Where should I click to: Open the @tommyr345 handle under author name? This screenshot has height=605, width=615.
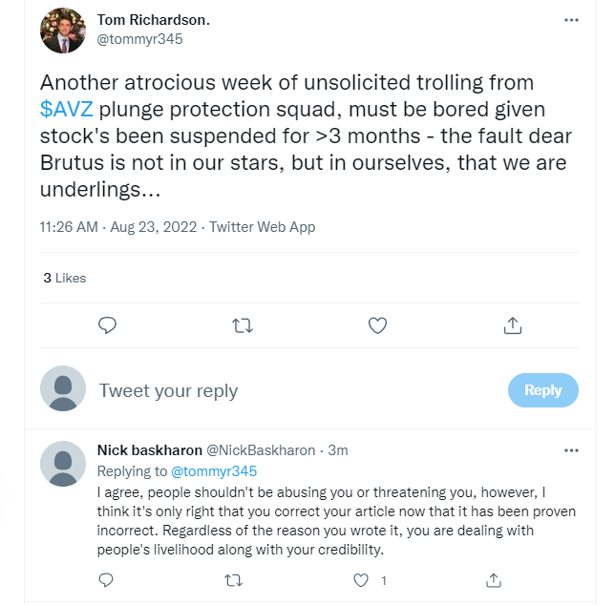[x=140, y=39]
